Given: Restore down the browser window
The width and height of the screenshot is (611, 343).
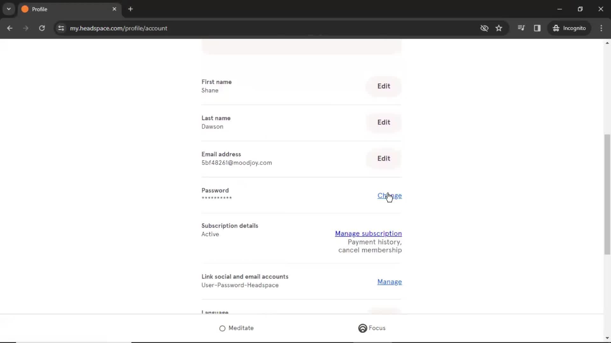Looking at the screenshot, I should point(580,9).
